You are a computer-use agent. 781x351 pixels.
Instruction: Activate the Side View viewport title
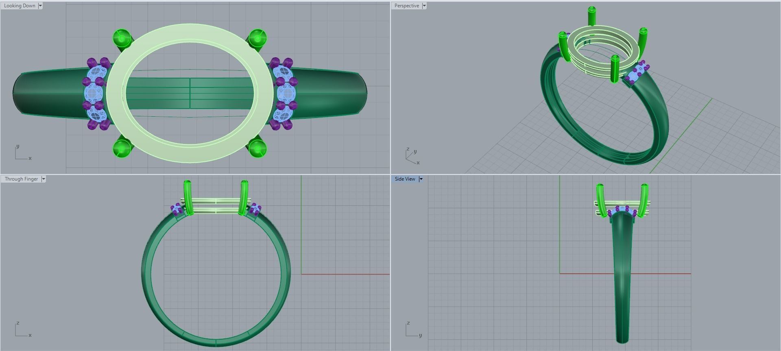click(x=405, y=179)
